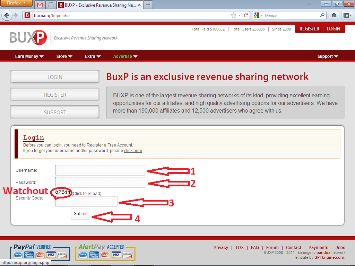Open a new tab with plus button

point(148,5)
